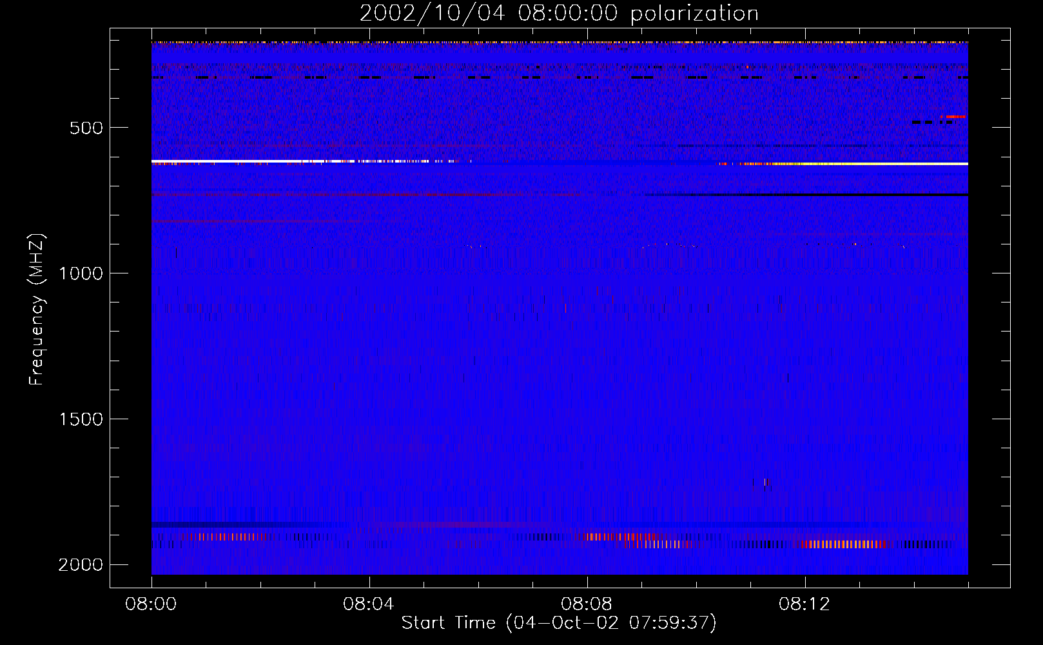
Task: Click the 08:00 time tick label
Action: (151, 604)
